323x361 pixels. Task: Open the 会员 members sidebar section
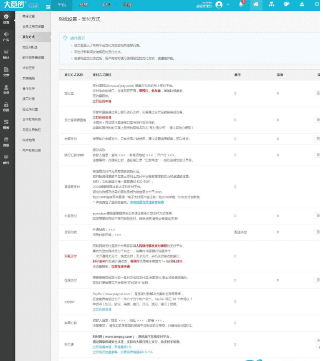point(6,89)
